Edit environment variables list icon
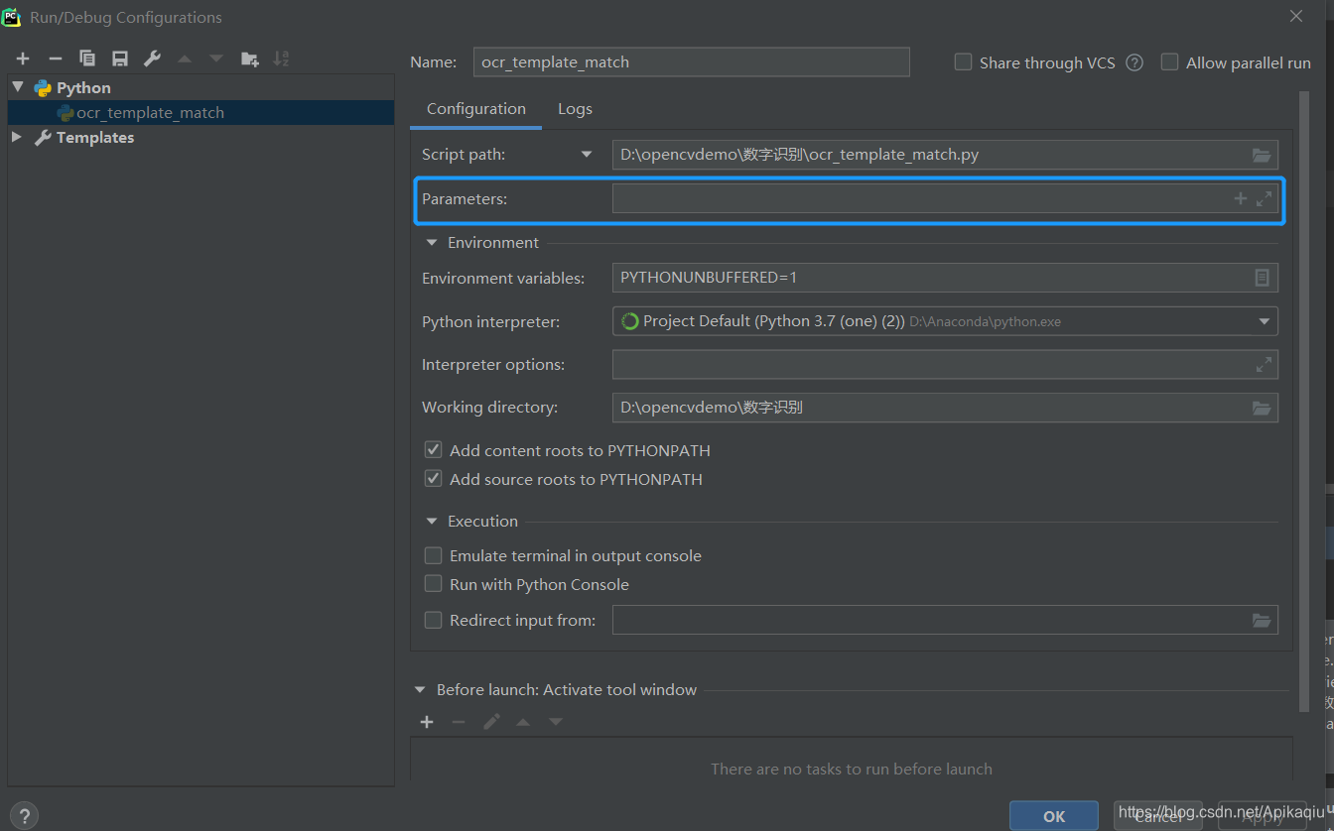 [1262, 278]
